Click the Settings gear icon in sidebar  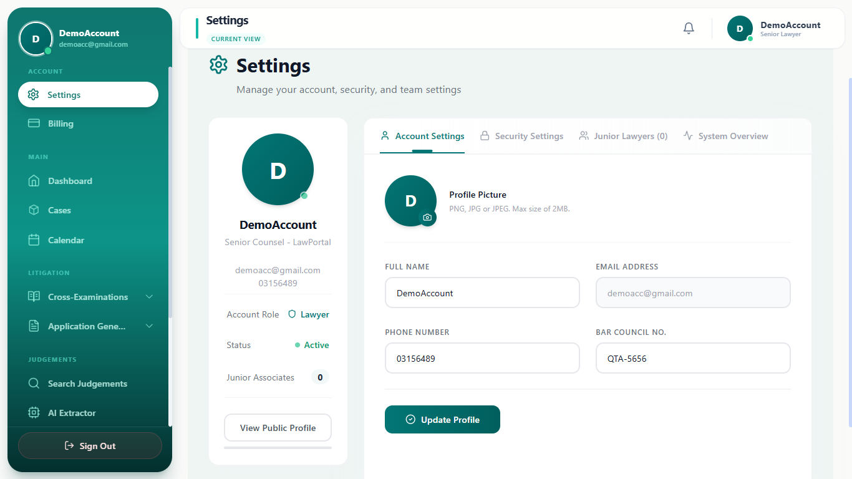coord(34,95)
